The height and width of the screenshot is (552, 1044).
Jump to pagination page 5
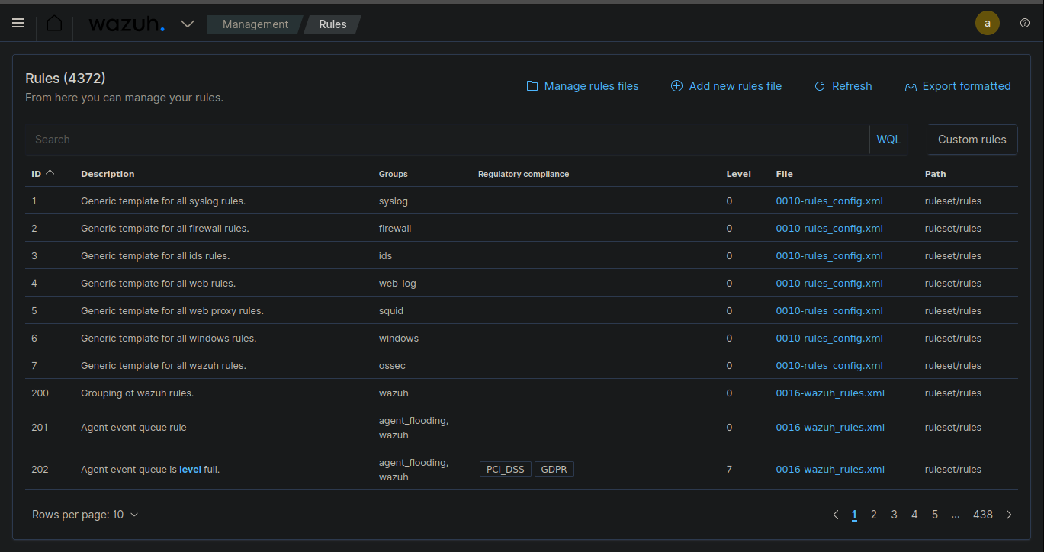tap(935, 515)
